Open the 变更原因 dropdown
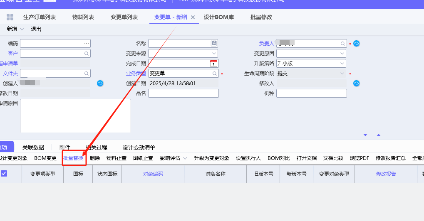The height and width of the screenshot is (221, 424). click(x=342, y=54)
